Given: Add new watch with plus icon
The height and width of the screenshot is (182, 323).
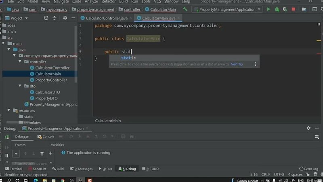Looking at the screenshot, I should point(51,153).
